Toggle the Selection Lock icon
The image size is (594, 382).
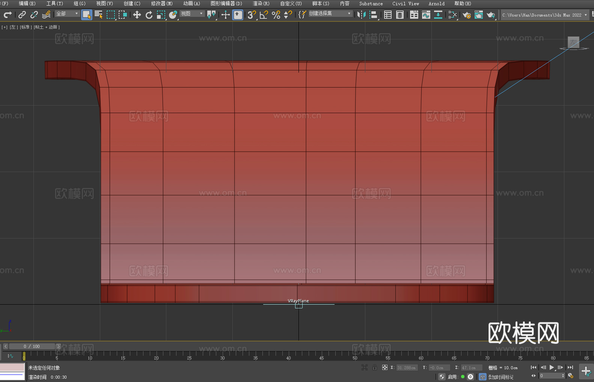pos(375,367)
